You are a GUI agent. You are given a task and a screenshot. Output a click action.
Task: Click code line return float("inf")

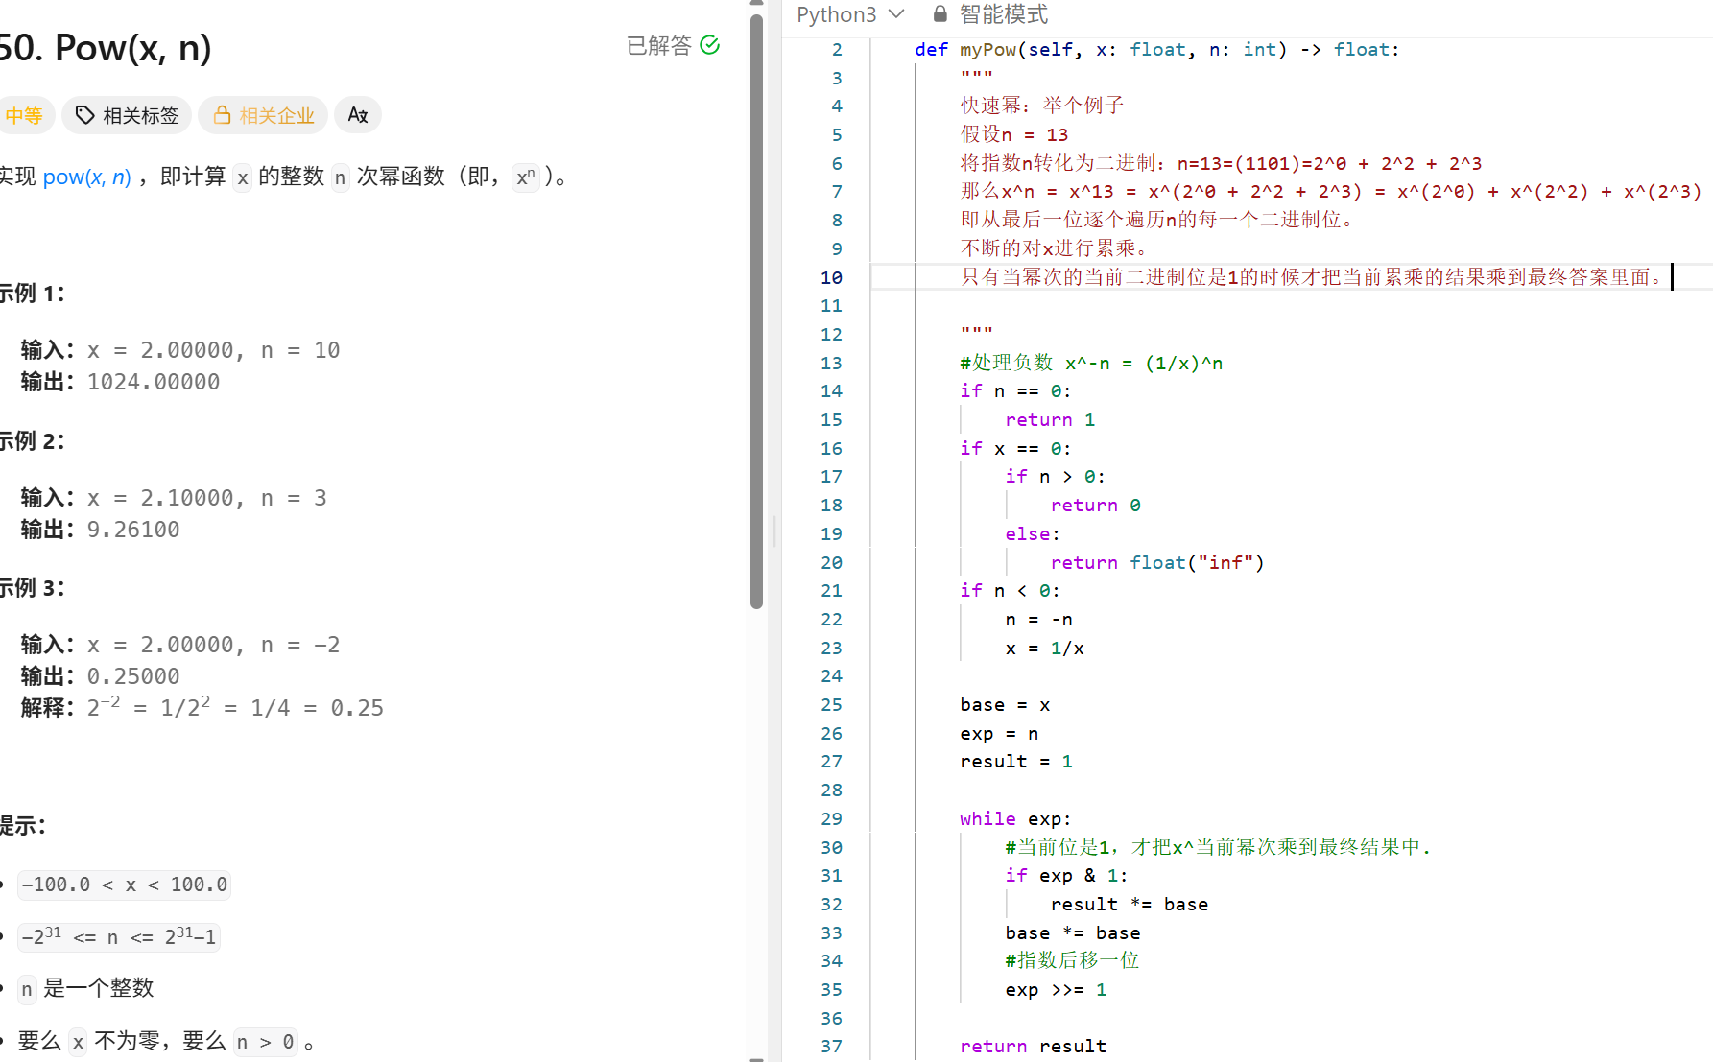click(1157, 562)
